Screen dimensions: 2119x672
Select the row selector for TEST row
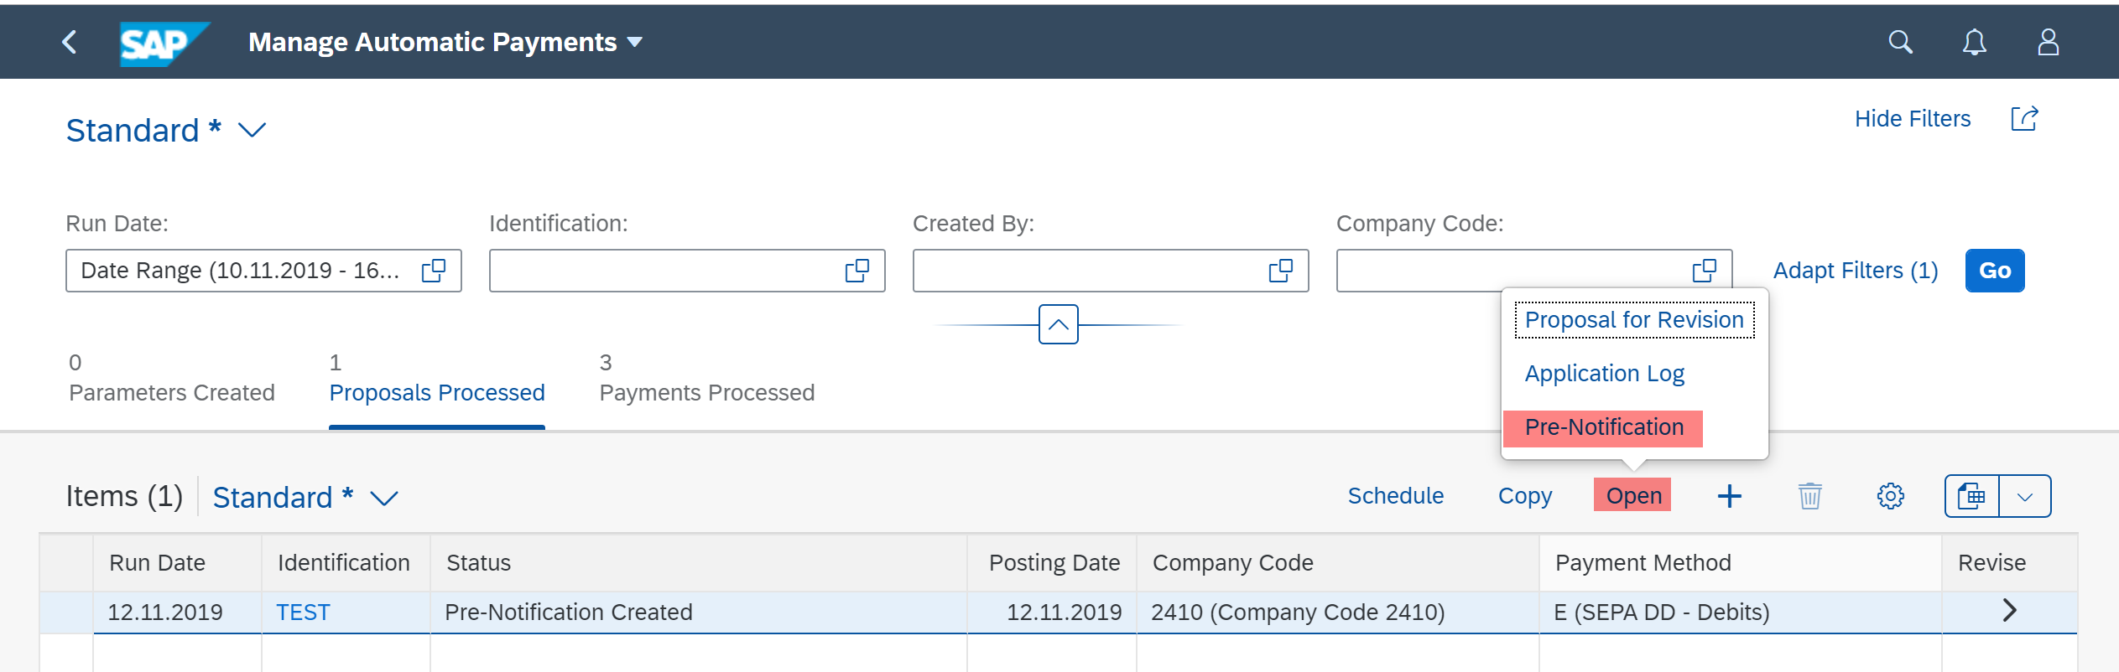tap(66, 613)
